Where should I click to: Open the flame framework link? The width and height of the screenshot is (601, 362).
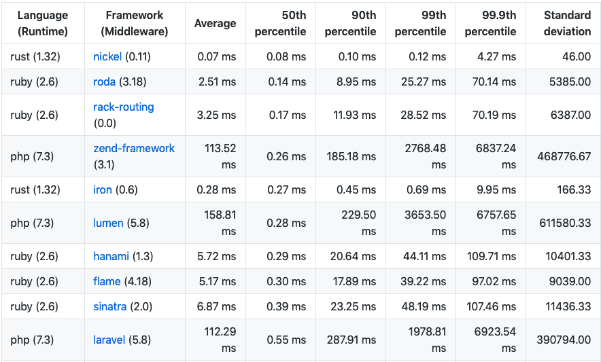pyautogui.click(x=107, y=282)
